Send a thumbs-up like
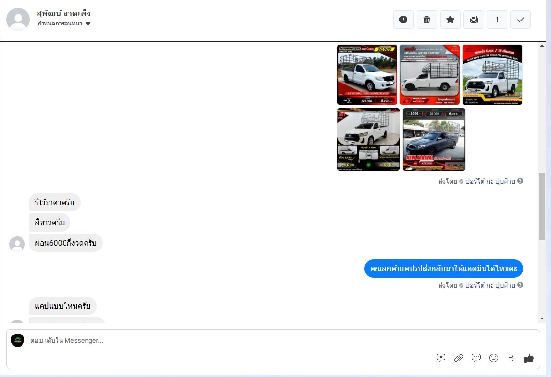The image size is (551, 377). tap(529, 358)
